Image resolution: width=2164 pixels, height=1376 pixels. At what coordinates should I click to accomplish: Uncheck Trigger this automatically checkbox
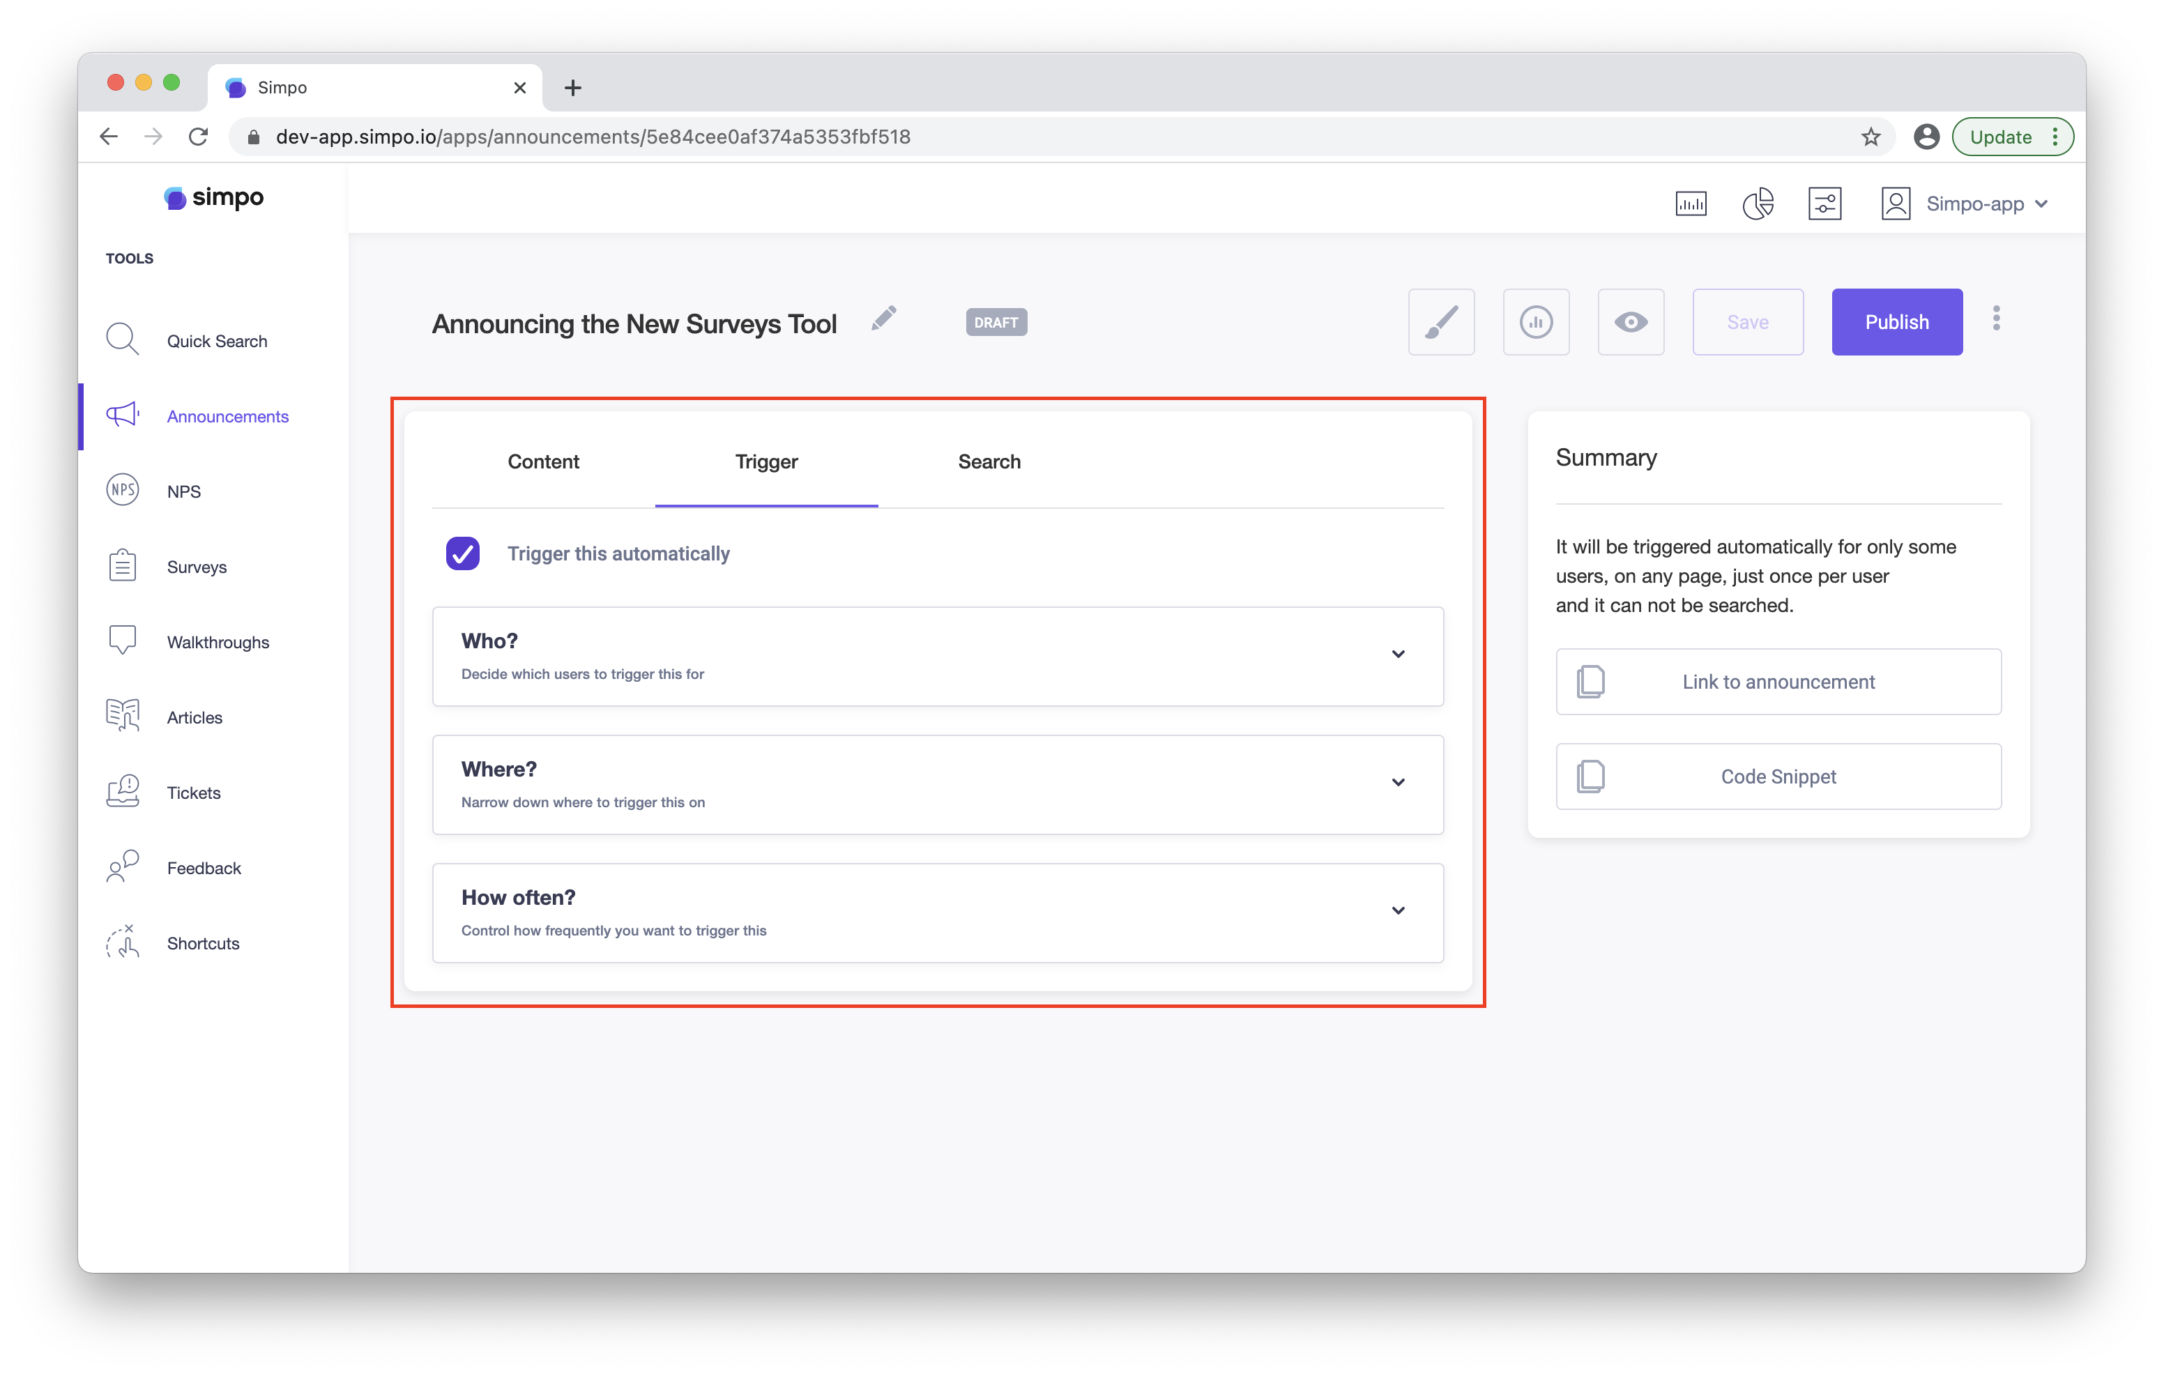[462, 553]
